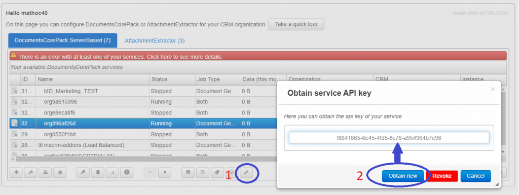The width and height of the screenshot is (519, 195).
Task: Select the org0550f1bd service name
Action: pos(60,134)
